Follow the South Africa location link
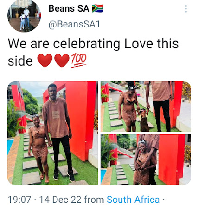198x207 pixels. 133,200
